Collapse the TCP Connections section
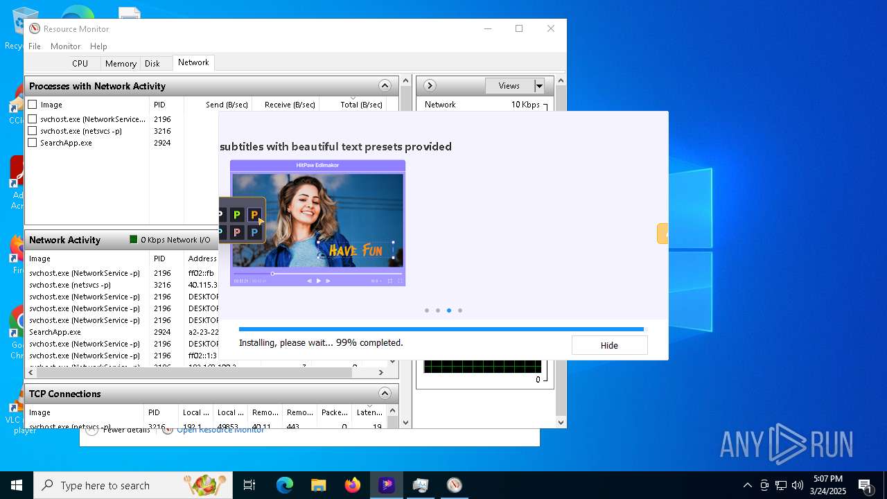The height and width of the screenshot is (499, 887). (x=385, y=394)
